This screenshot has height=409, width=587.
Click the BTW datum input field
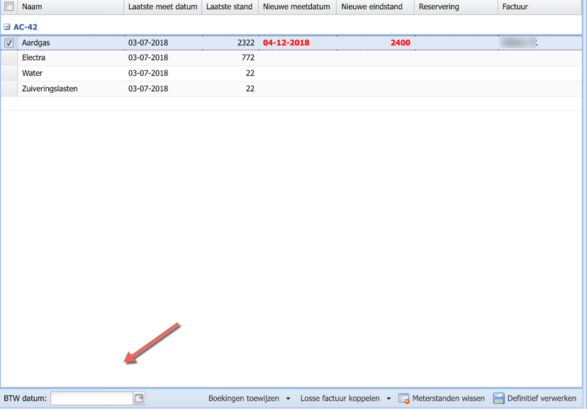(x=91, y=398)
